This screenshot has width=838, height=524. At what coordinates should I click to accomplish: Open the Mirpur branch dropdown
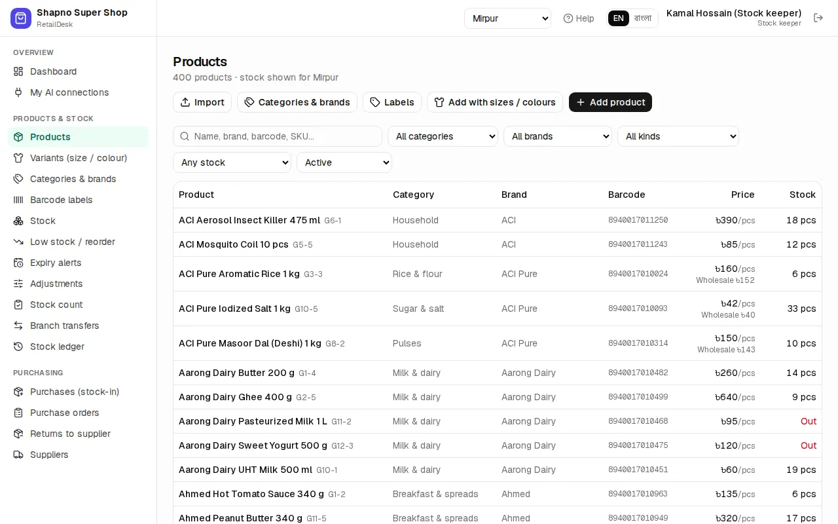[508, 18]
